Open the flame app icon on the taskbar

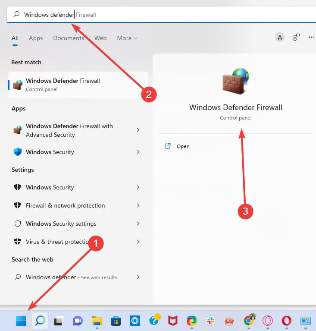point(229,321)
